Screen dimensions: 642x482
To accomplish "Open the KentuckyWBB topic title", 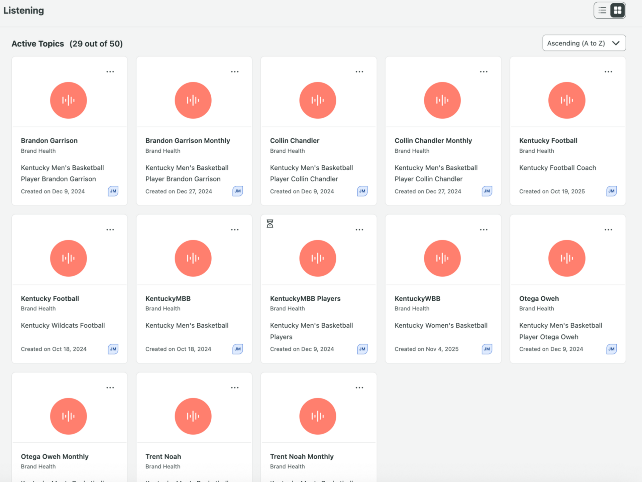I will pos(417,299).
